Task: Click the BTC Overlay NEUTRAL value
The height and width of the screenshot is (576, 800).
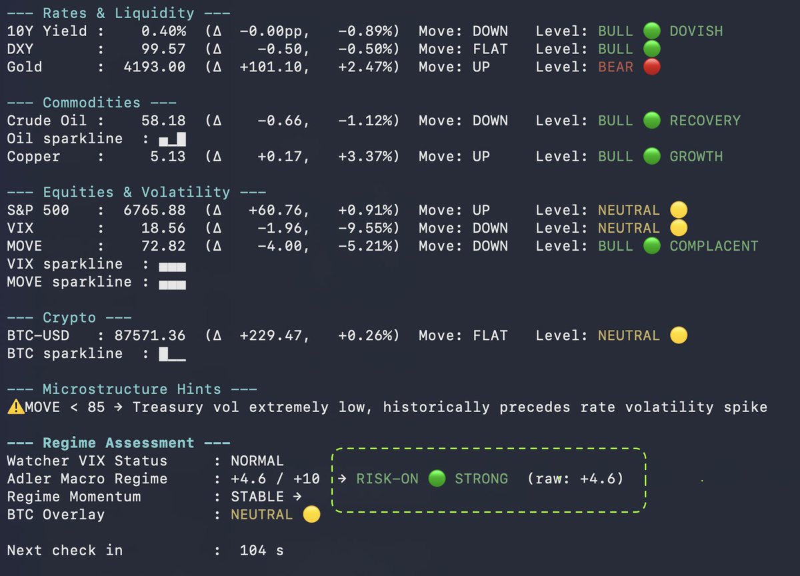Action: (261, 515)
